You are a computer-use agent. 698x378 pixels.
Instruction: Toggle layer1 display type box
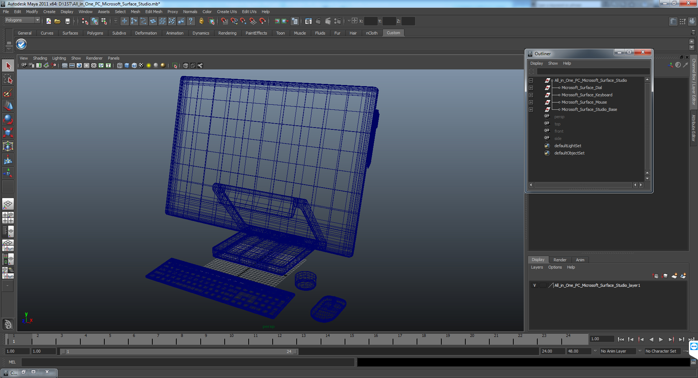click(543, 285)
